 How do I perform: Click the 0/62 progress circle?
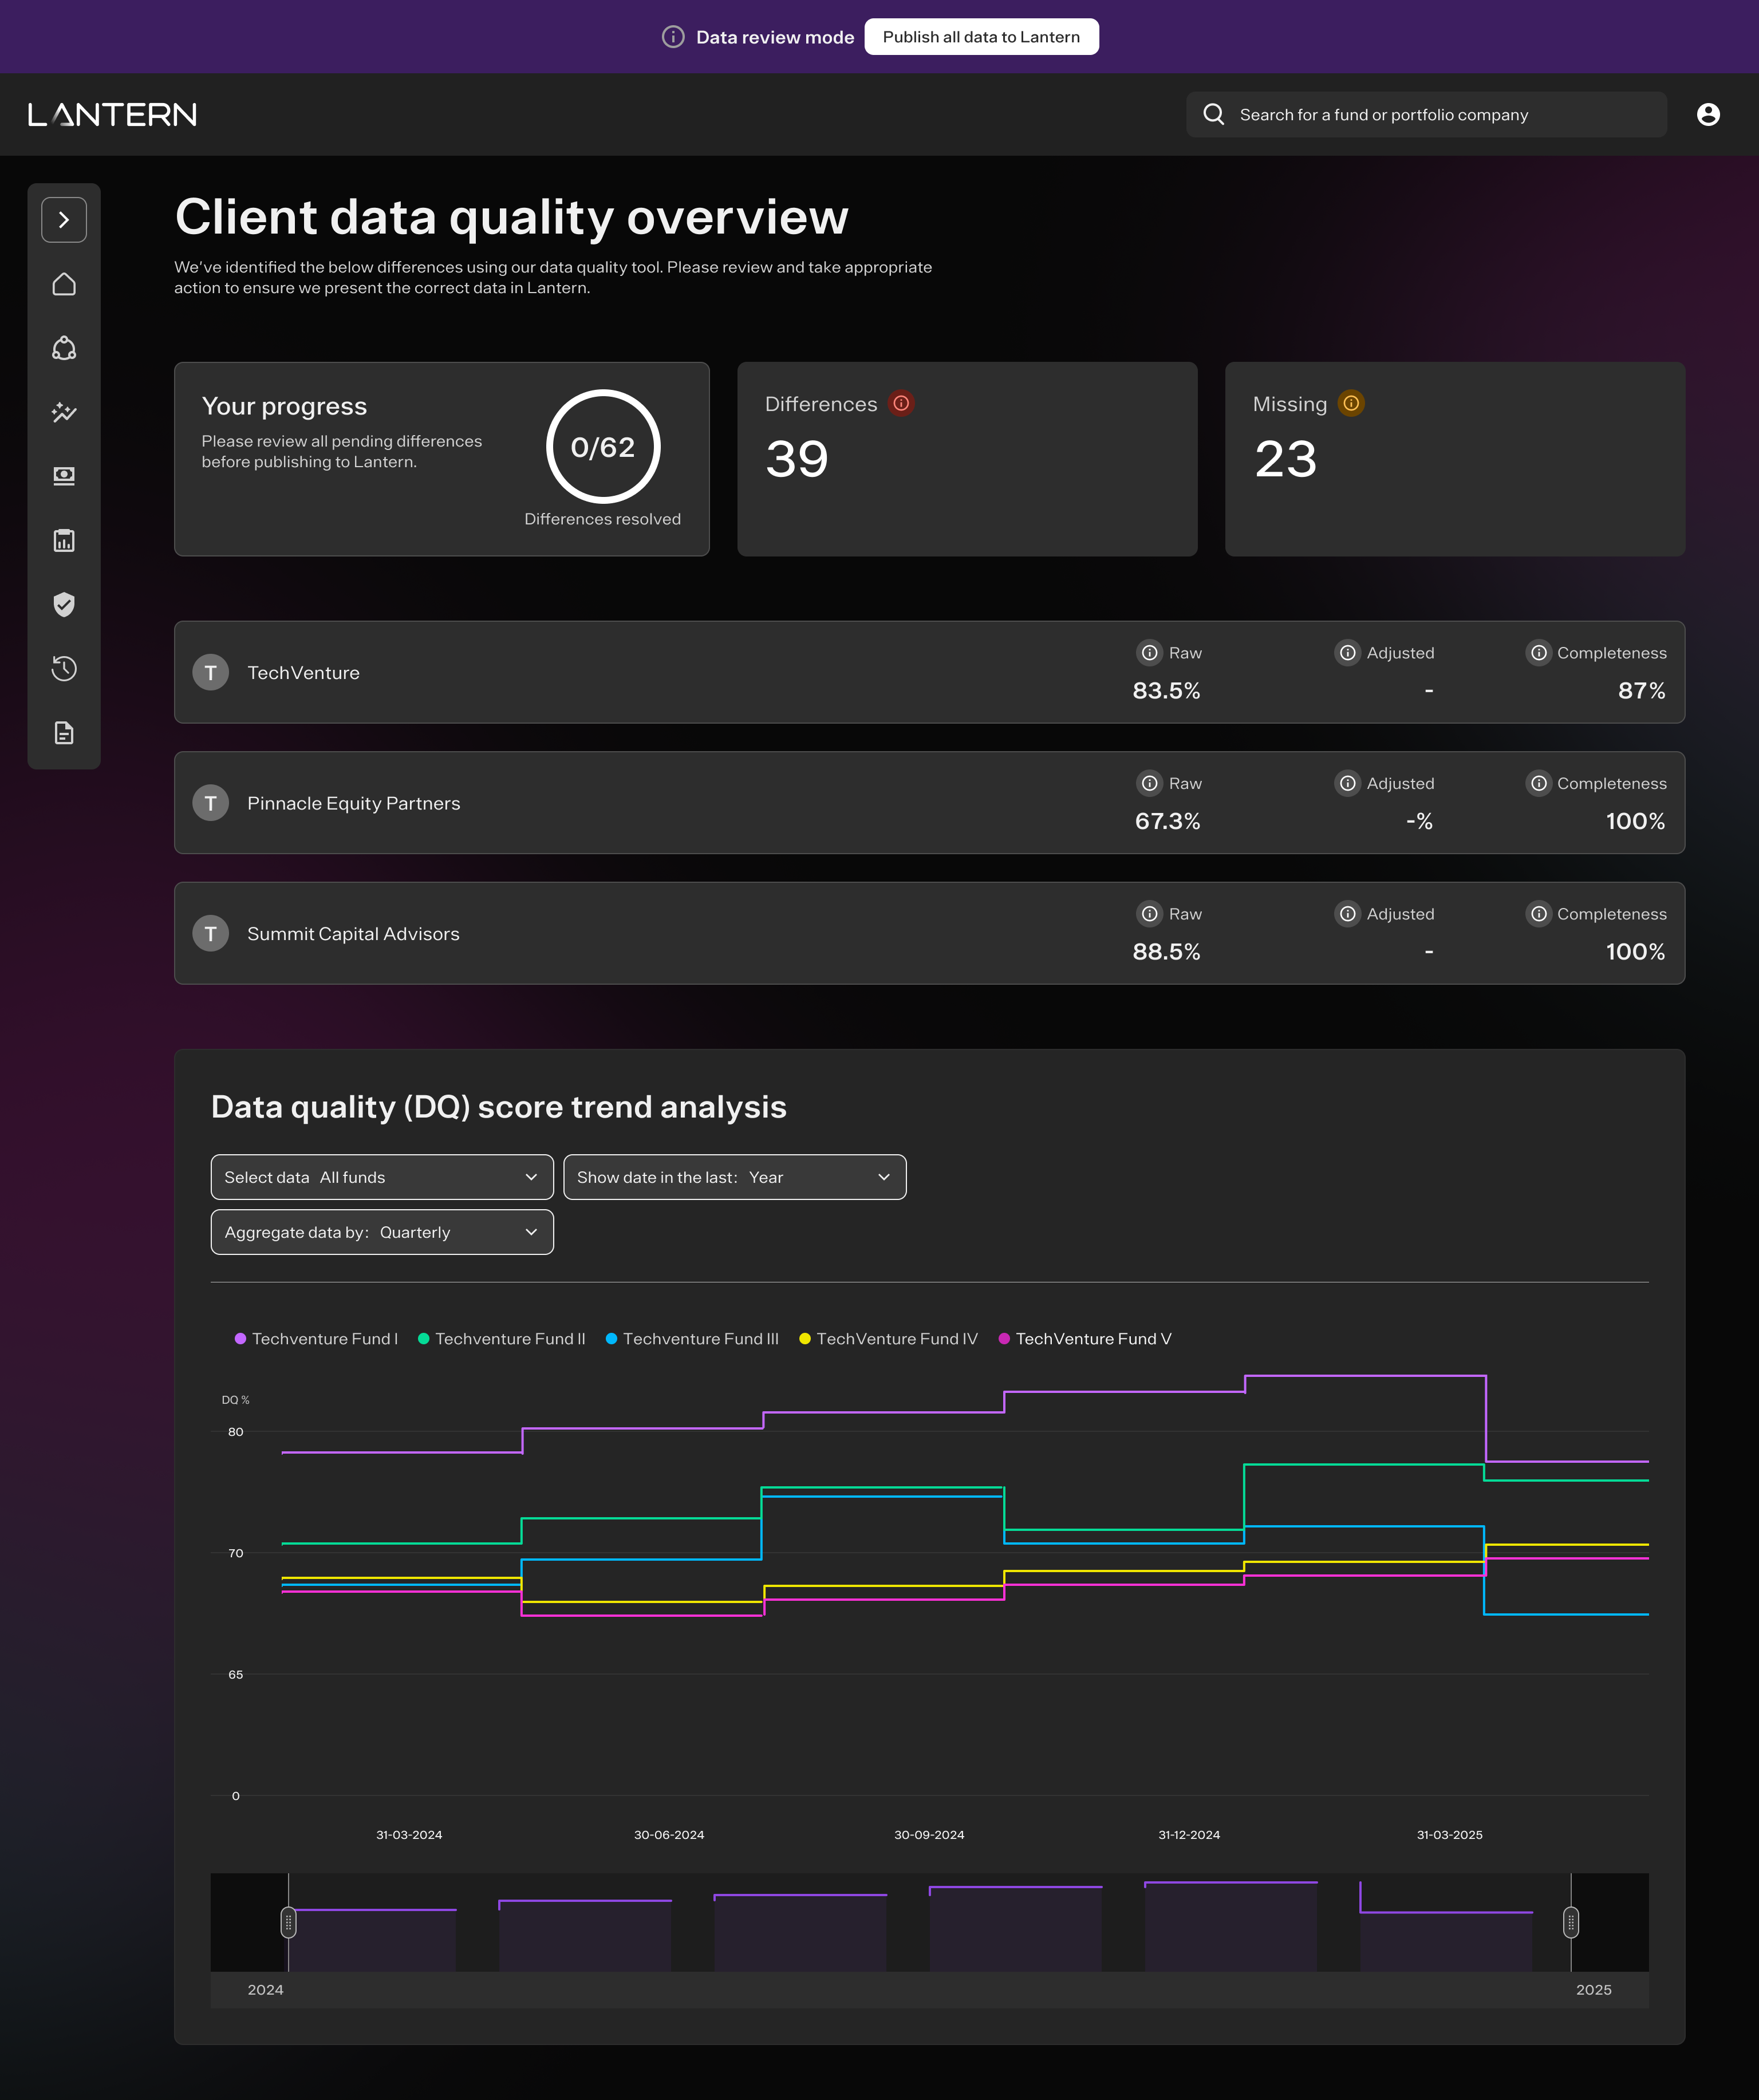[603, 447]
